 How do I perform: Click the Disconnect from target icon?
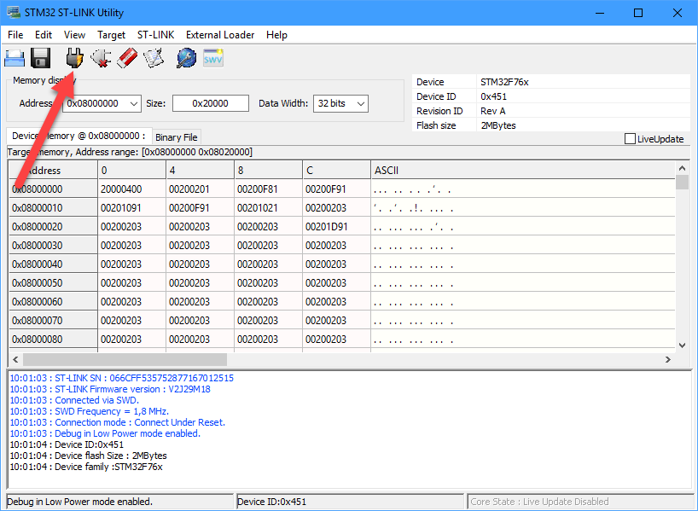101,58
